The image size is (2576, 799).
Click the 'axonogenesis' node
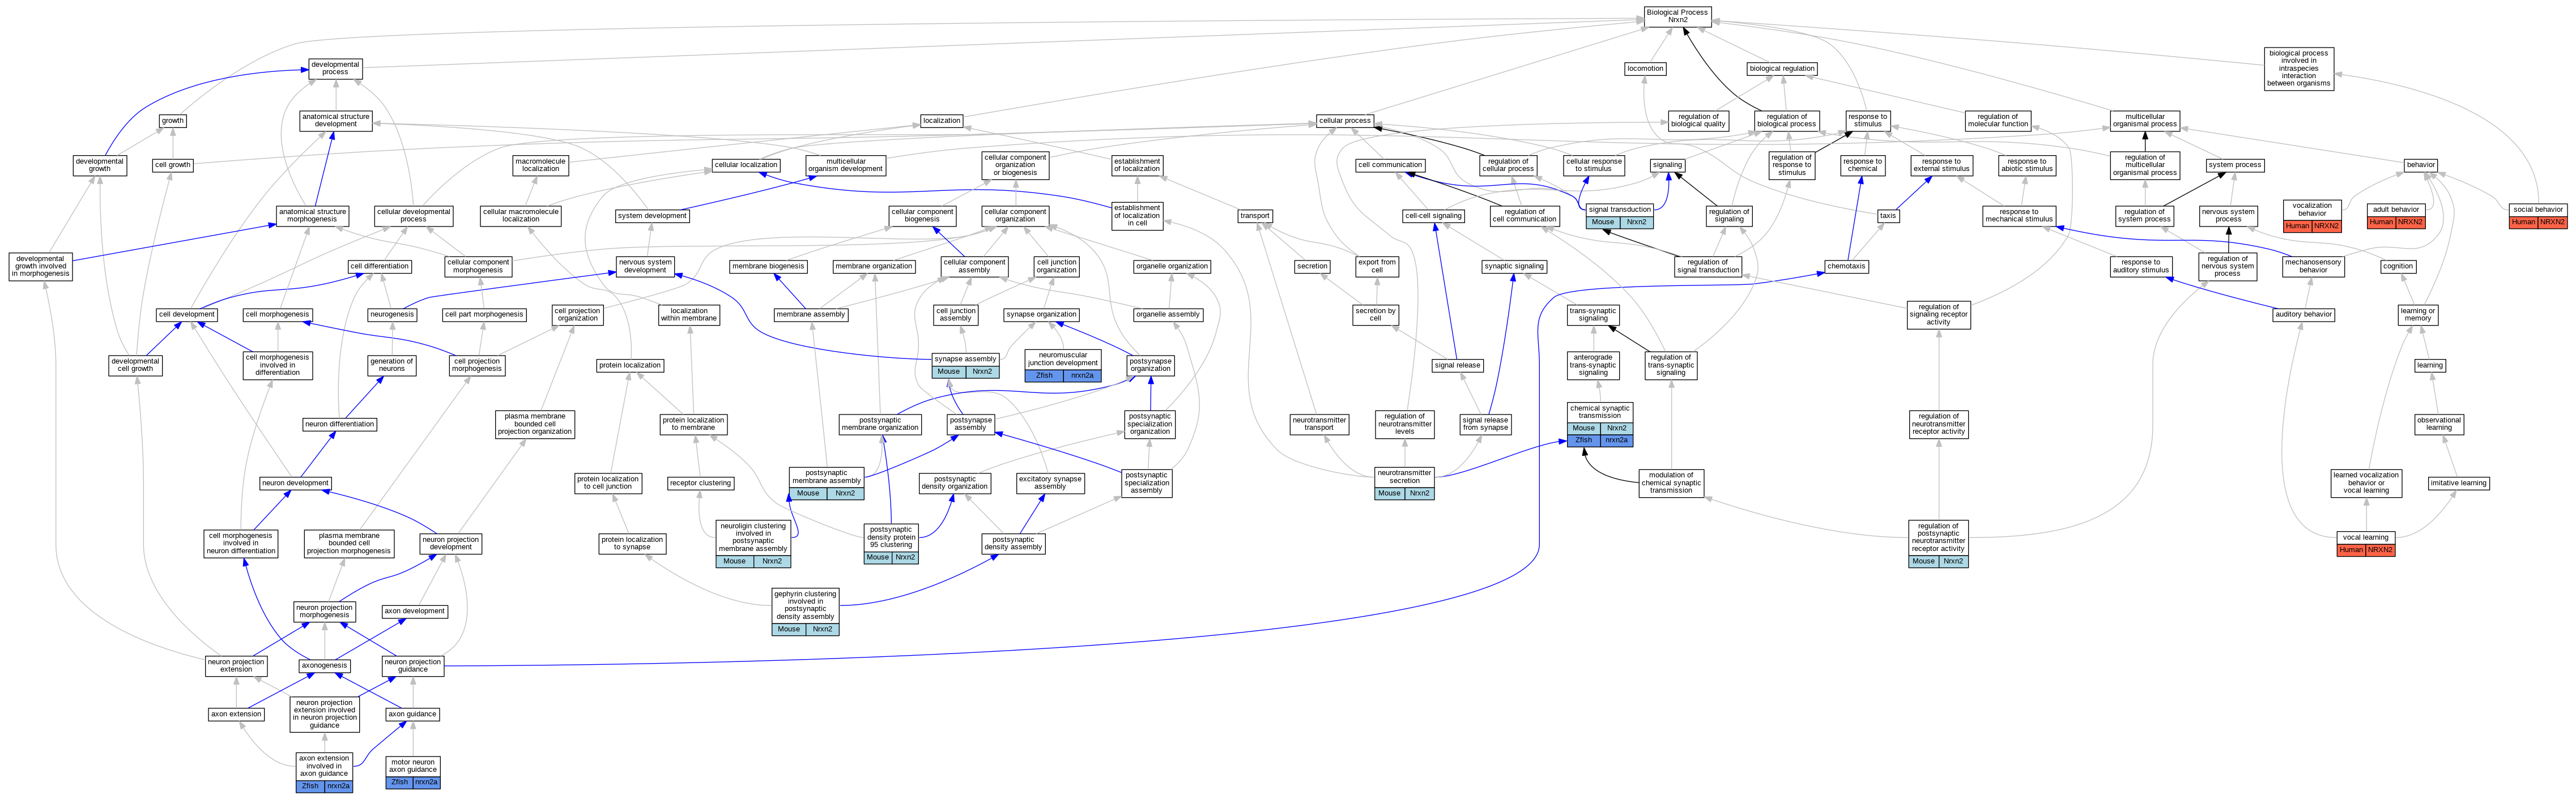[x=324, y=666]
